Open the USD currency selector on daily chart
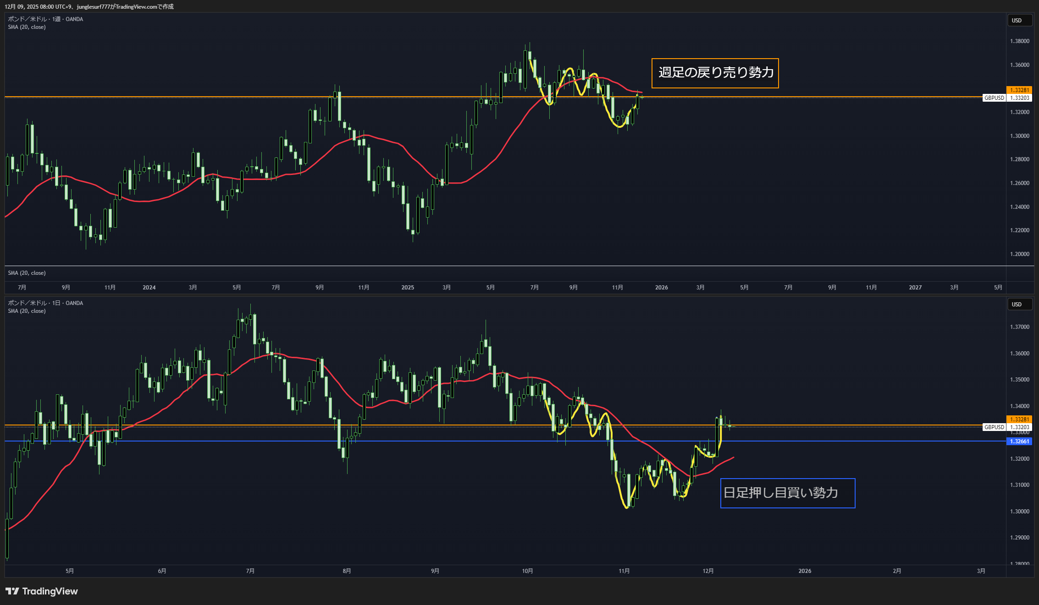1039x605 pixels. [1019, 305]
